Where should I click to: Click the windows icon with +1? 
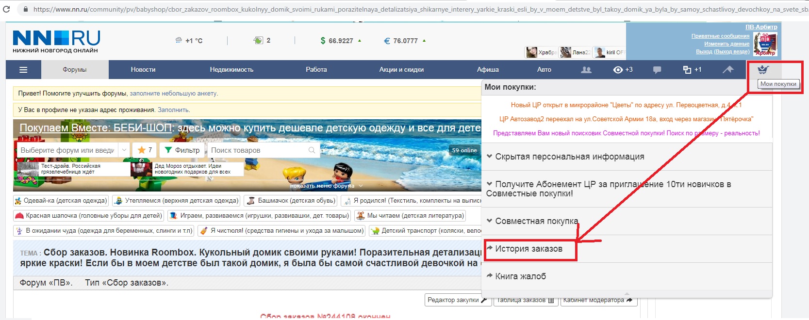(692, 70)
